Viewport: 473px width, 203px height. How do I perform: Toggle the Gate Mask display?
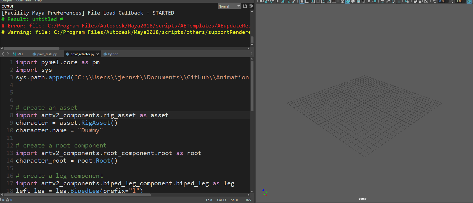[x=318, y=1]
